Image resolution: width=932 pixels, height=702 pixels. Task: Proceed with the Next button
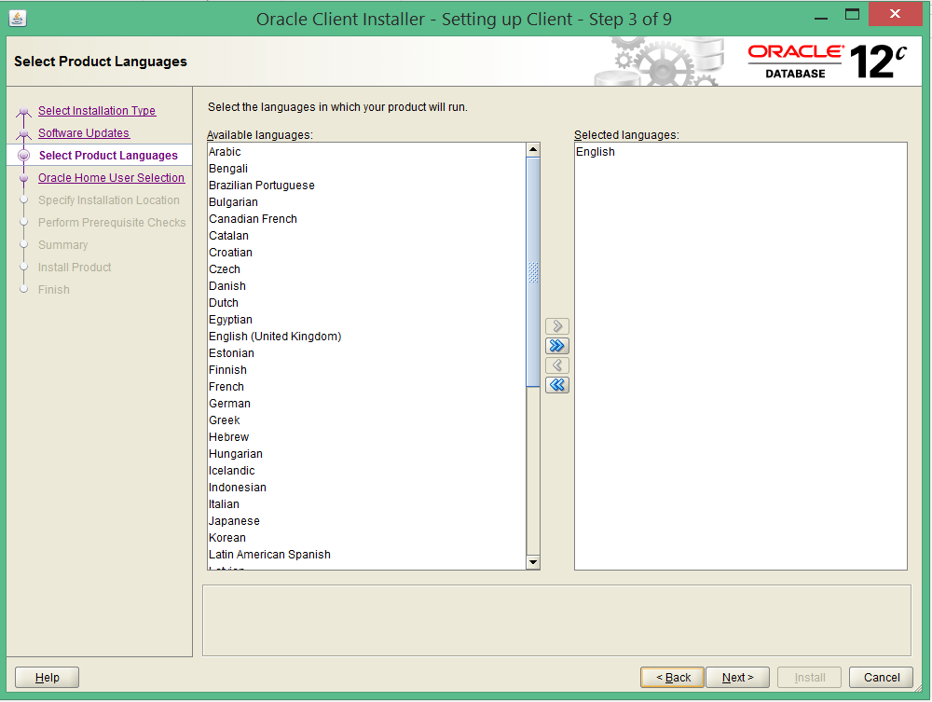737,677
